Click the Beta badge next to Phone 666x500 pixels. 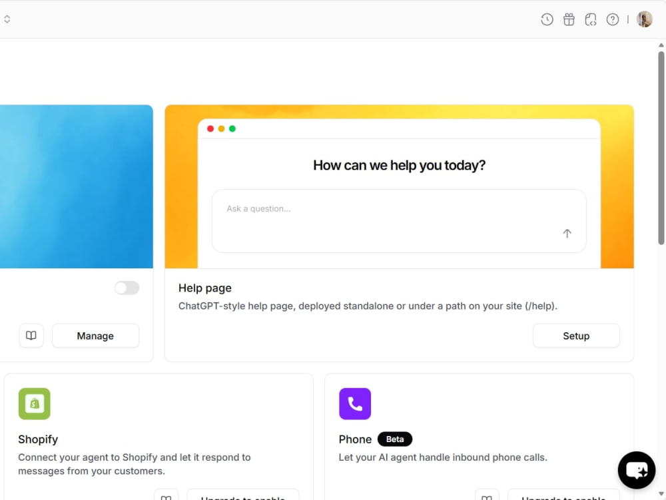point(394,439)
